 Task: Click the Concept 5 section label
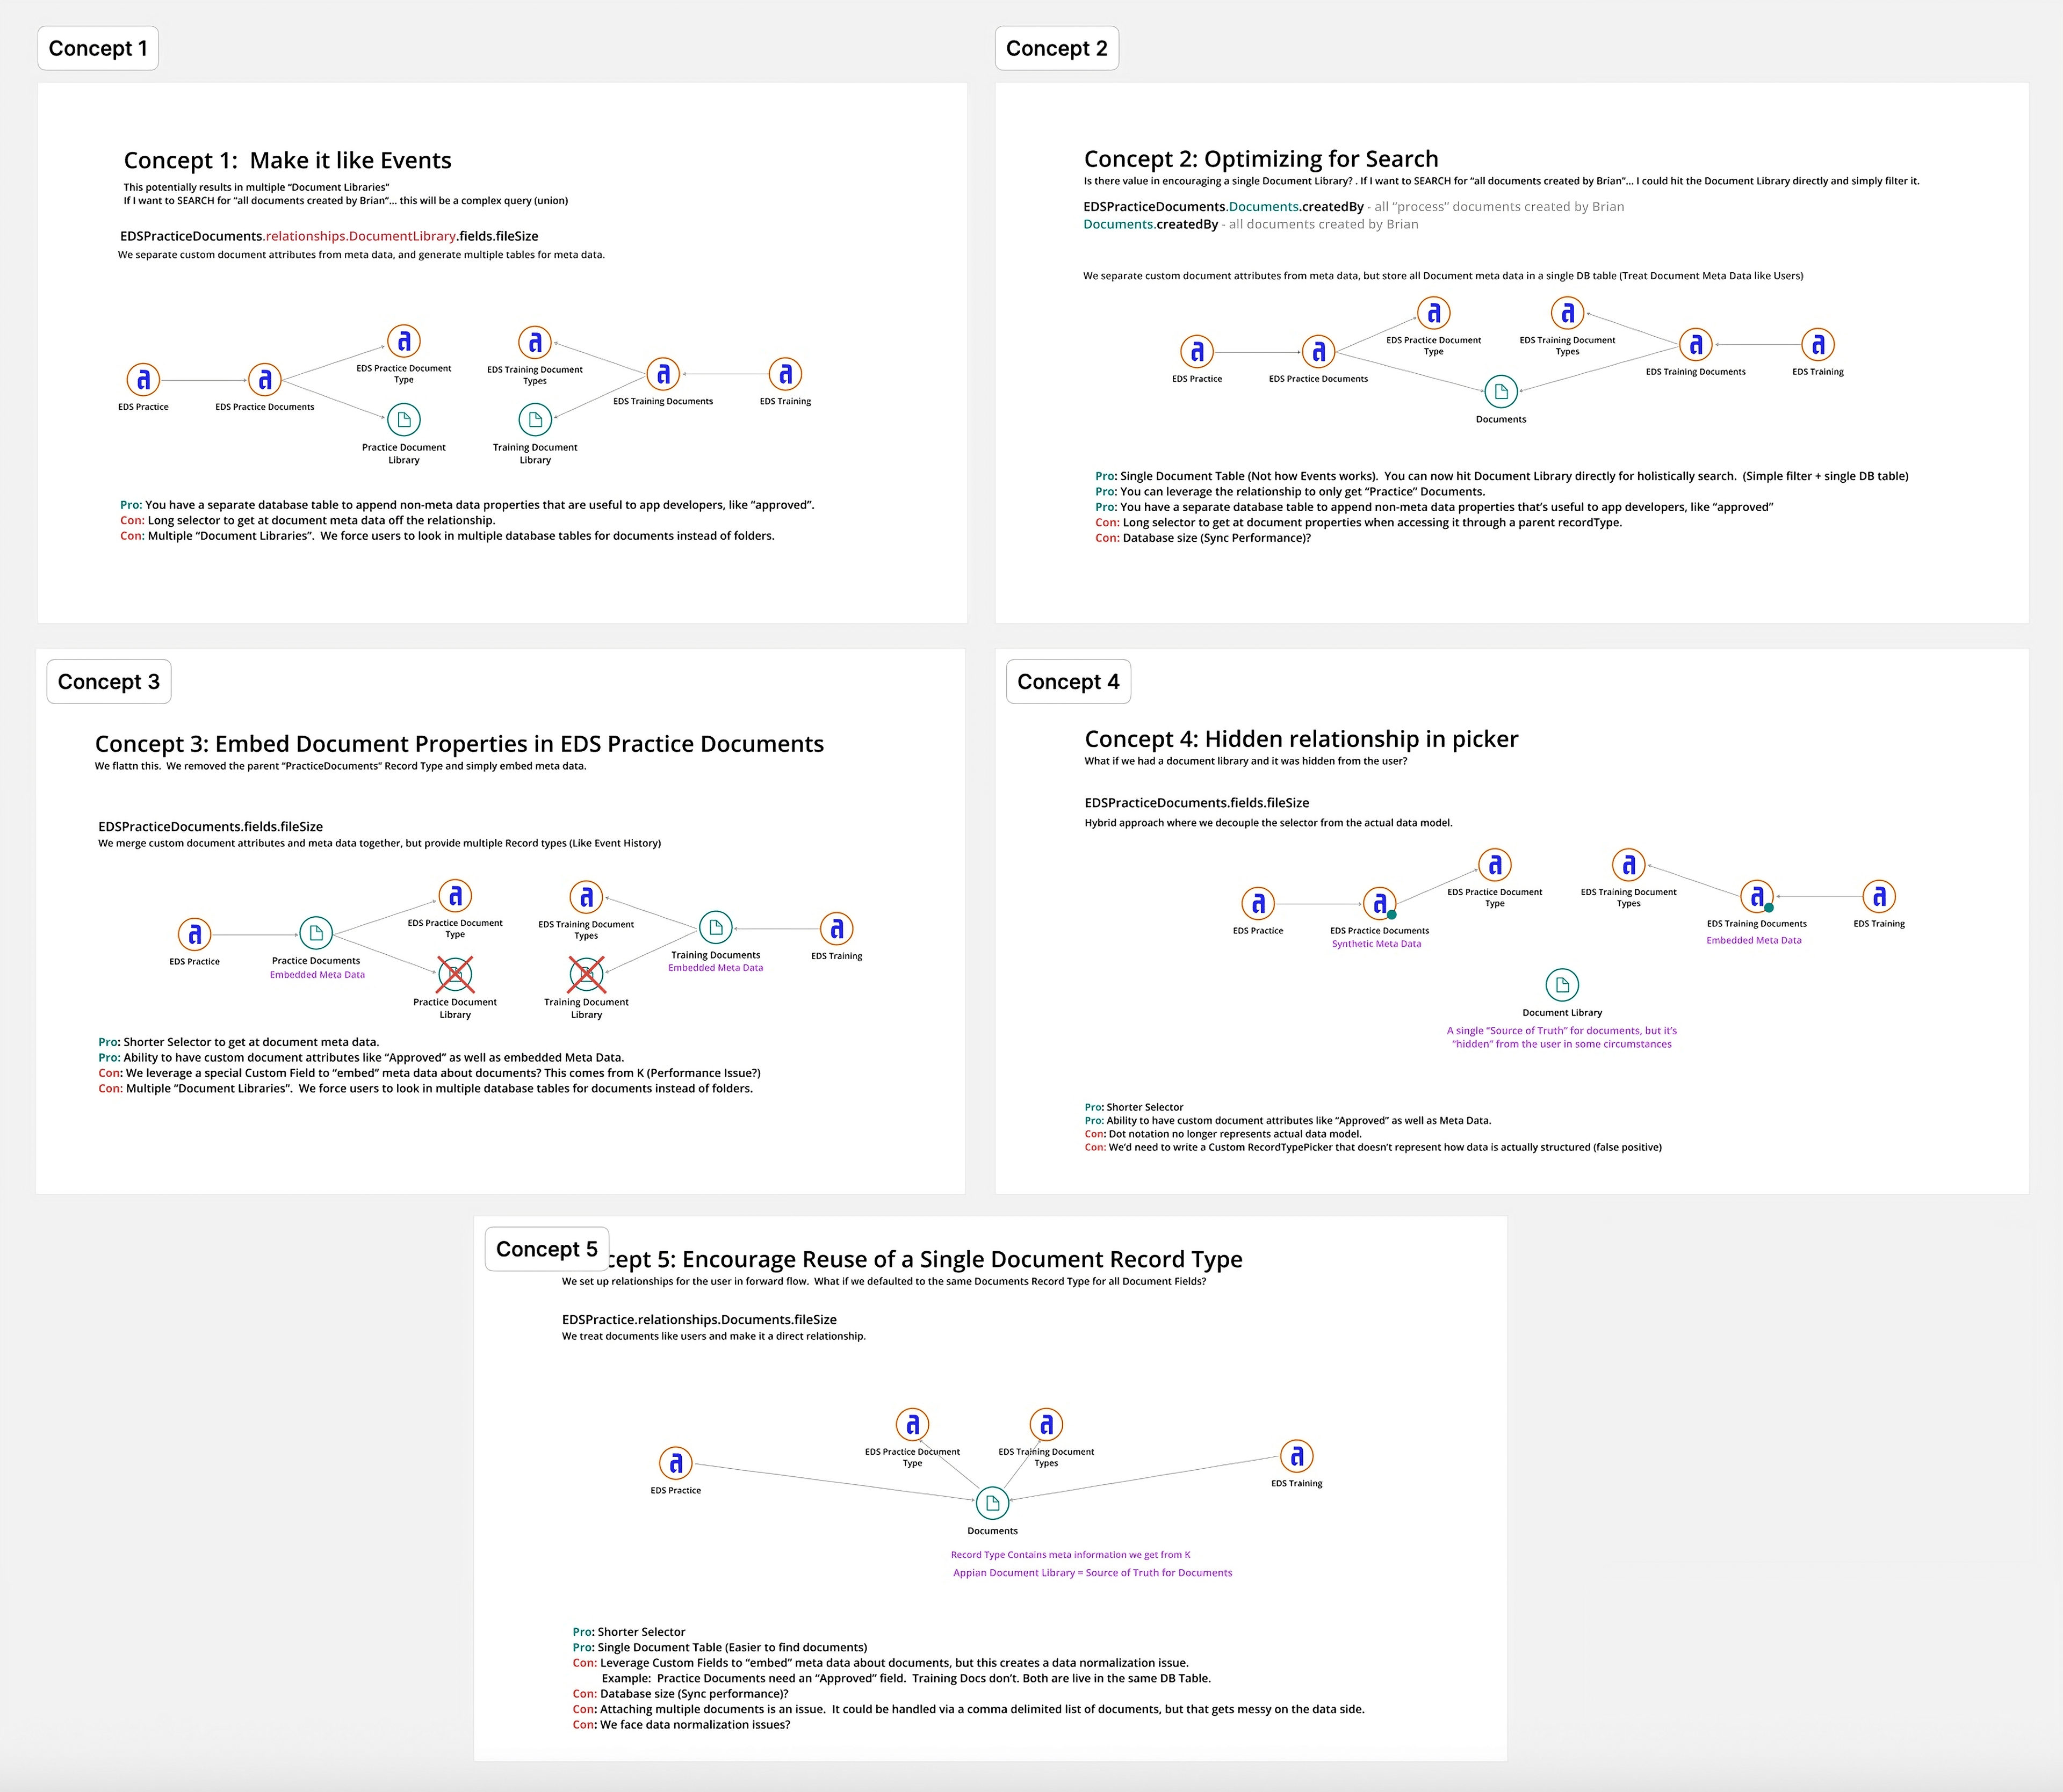tap(546, 1249)
